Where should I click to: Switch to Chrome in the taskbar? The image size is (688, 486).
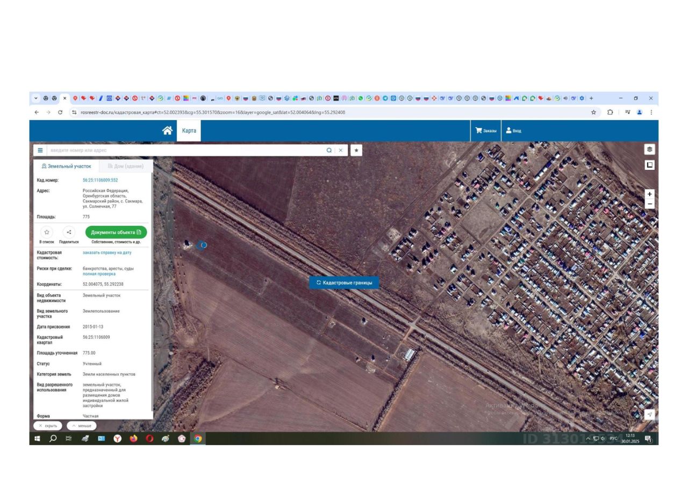(198, 439)
